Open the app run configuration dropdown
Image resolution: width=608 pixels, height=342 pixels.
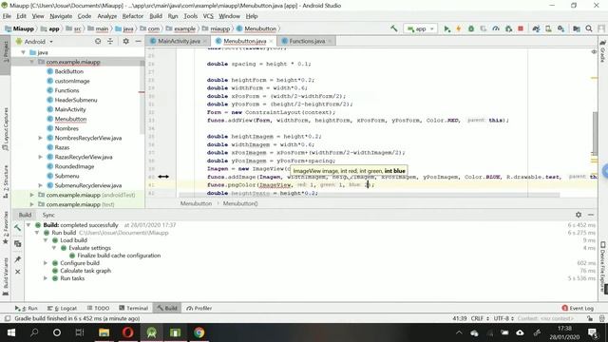(420, 28)
